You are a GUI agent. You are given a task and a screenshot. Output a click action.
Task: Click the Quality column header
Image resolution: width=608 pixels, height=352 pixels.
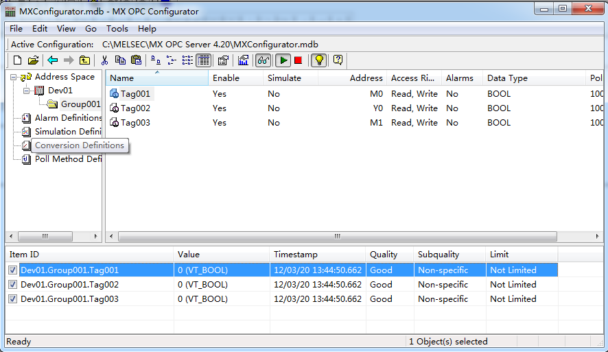click(390, 255)
